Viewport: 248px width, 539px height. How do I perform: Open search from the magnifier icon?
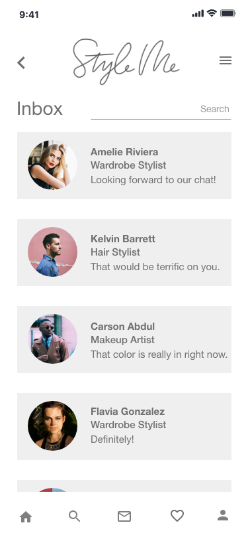click(x=74, y=516)
